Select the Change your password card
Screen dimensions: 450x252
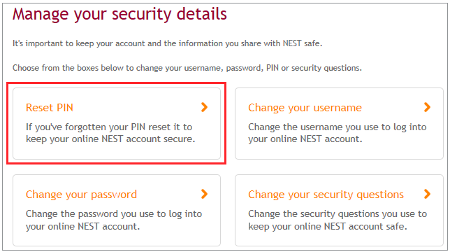[x=117, y=210]
